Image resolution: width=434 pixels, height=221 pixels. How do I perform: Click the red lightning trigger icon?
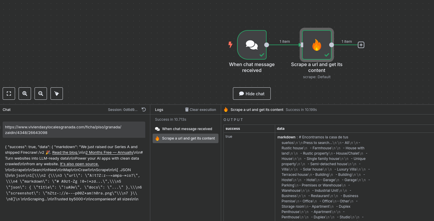pos(230,45)
